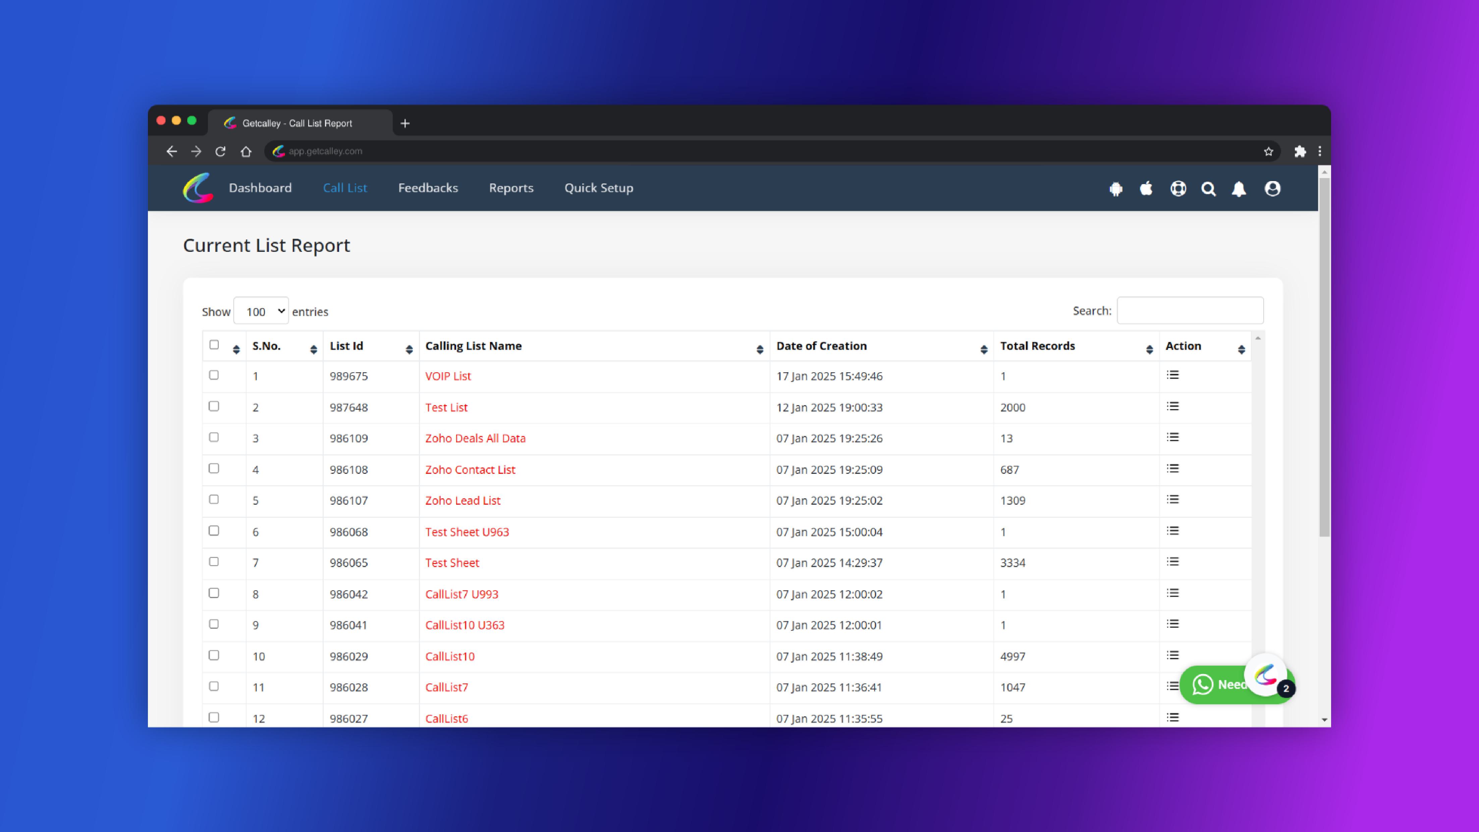Open action menu for CallList10 U363
1479x832 pixels.
(x=1173, y=624)
